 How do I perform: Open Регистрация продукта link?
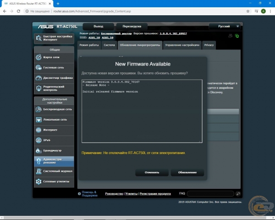coord(155,194)
